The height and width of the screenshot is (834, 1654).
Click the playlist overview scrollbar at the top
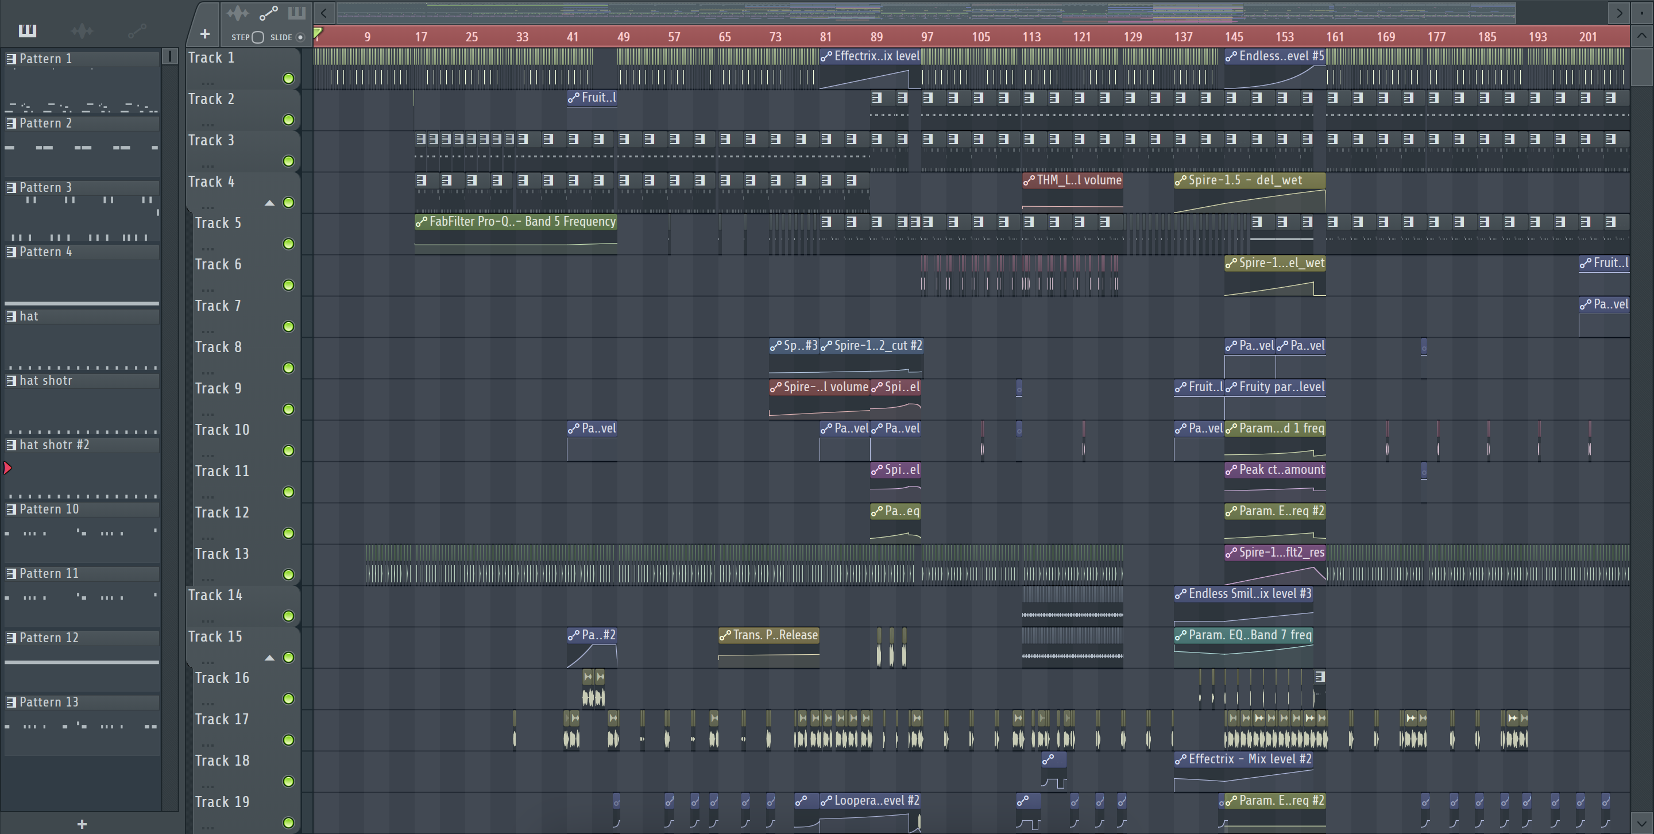click(926, 12)
